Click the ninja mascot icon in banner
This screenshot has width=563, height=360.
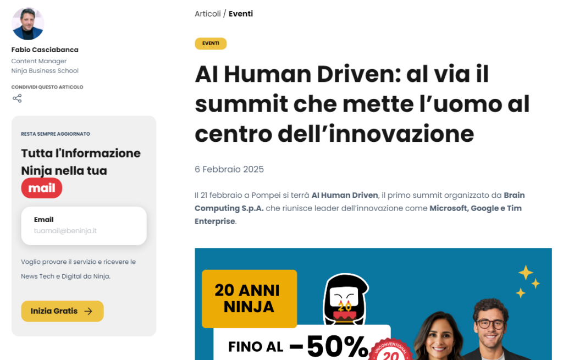point(346,300)
